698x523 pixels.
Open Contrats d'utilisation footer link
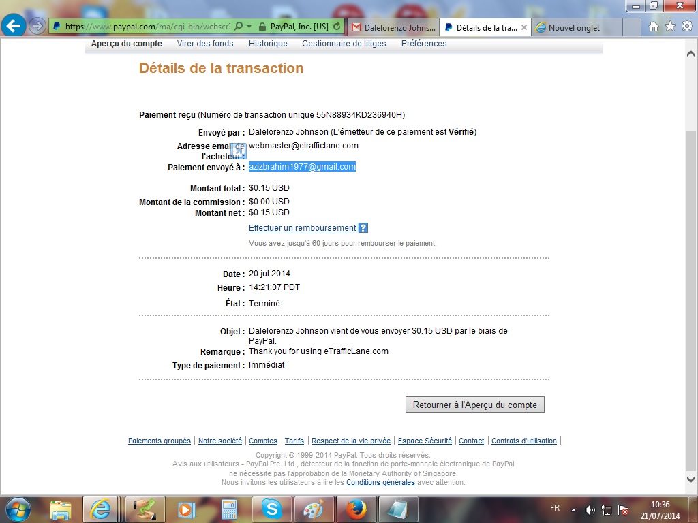tap(524, 441)
